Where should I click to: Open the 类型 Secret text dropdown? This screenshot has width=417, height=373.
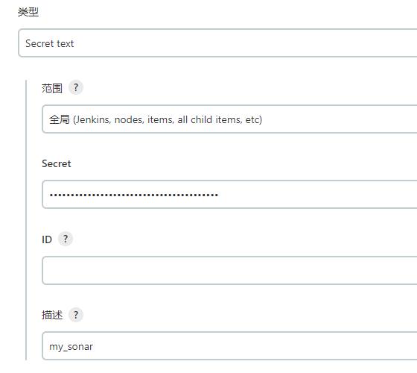click(x=217, y=43)
